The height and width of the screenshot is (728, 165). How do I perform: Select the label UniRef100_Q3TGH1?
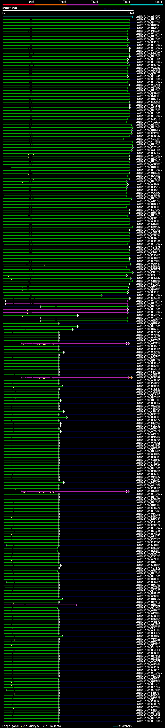click(x=148, y=59)
